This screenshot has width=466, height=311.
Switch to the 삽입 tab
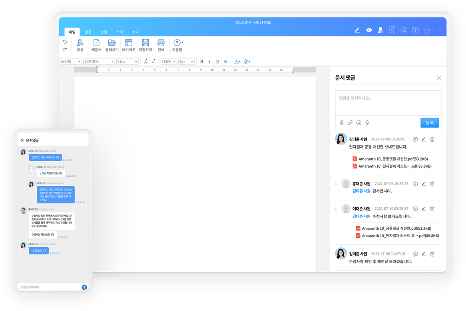coord(104,32)
